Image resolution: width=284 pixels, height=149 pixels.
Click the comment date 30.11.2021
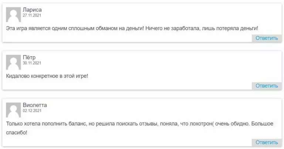click(x=32, y=63)
